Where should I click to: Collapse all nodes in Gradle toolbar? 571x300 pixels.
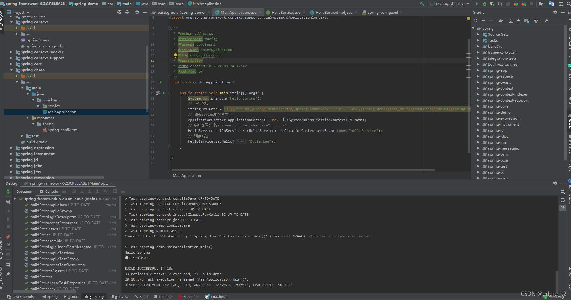(x=519, y=21)
